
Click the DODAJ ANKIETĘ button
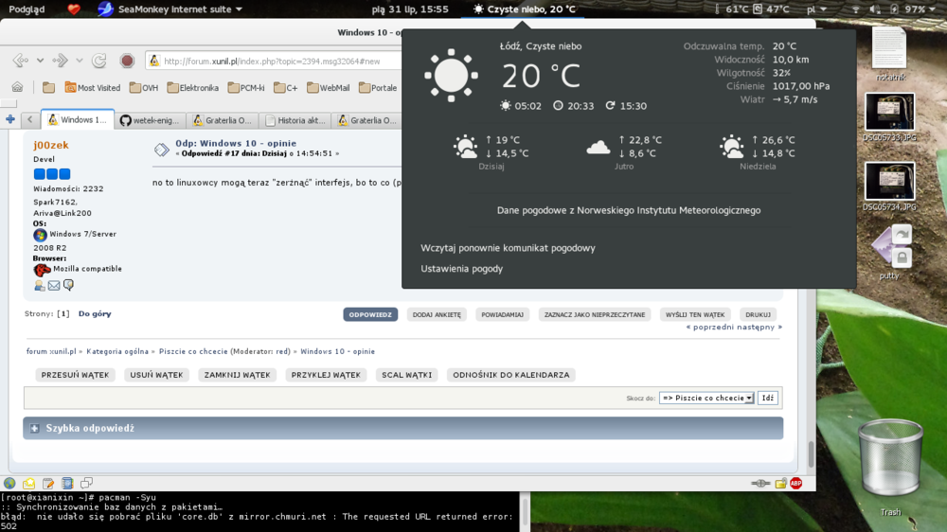[x=437, y=314]
